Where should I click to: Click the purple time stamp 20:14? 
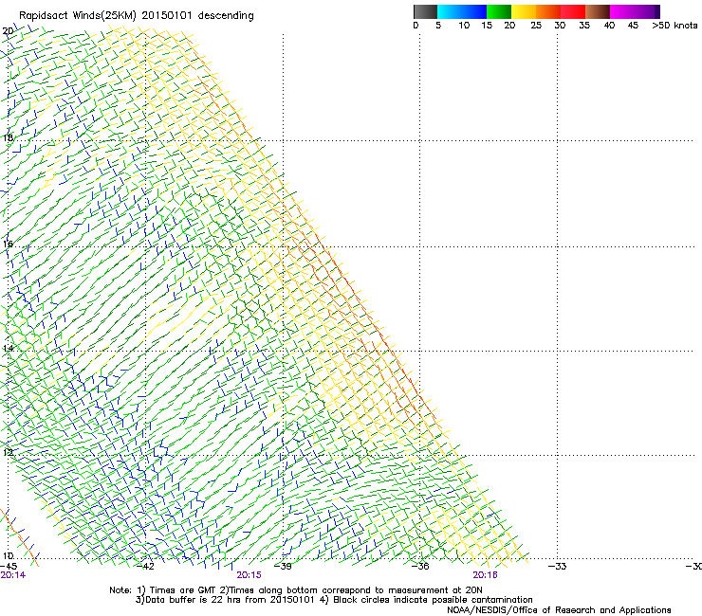(13, 575)
